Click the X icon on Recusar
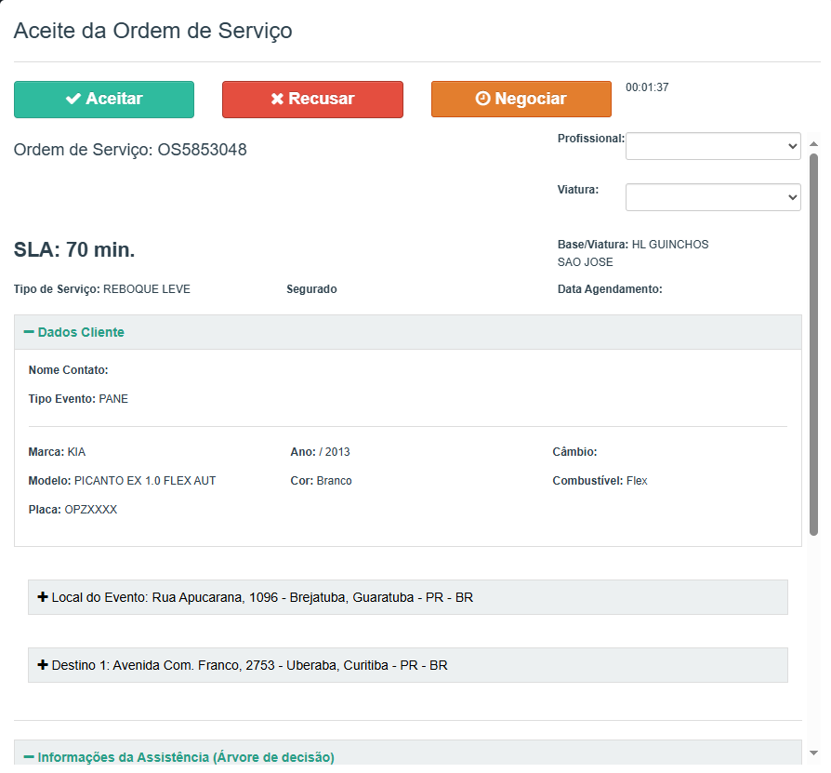 pyautogui.click(x=277, y=100)
